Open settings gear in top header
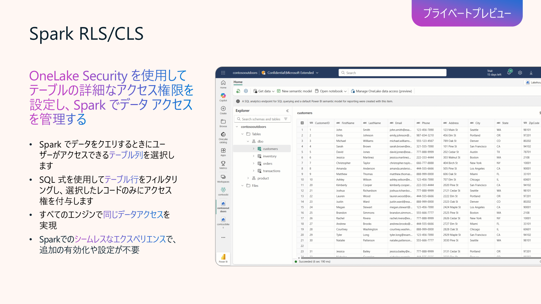The height and width of the screenshot is (304, 541). click(520, 73)
